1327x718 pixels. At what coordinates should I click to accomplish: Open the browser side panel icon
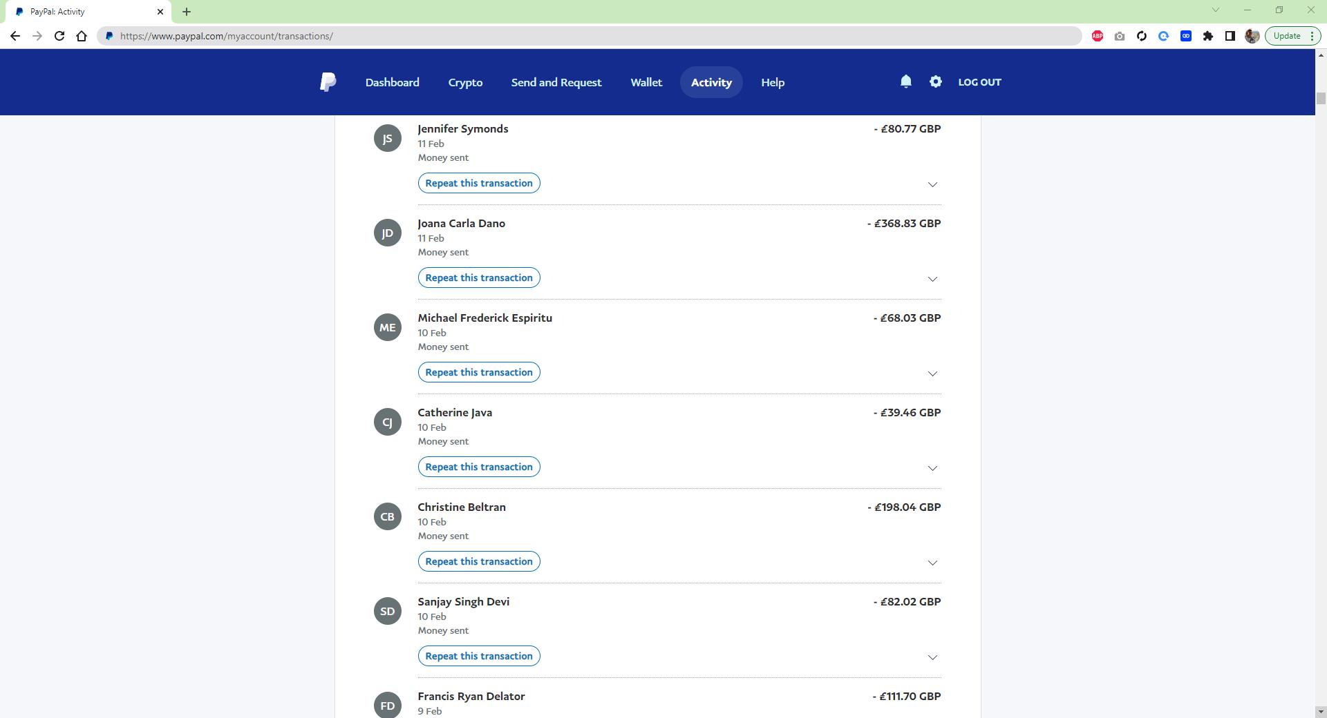1230,36
